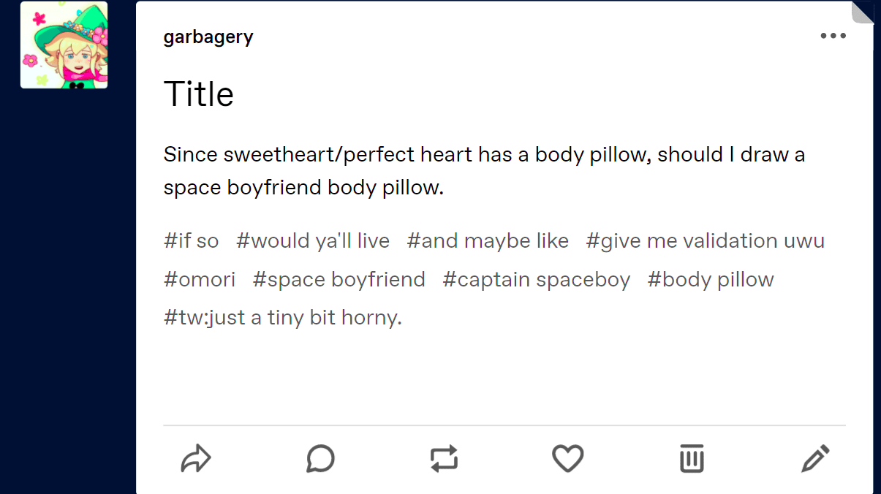Edit the post with the pencil icon

pyautogui.click(x=815, y=459)
